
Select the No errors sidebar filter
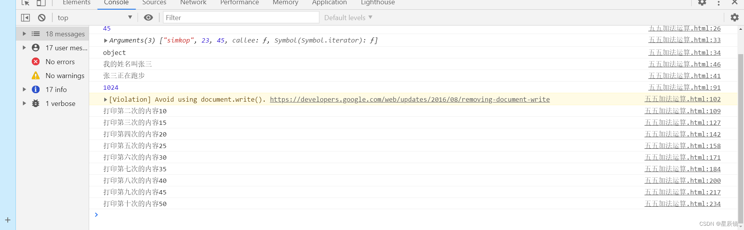(60, 62)
